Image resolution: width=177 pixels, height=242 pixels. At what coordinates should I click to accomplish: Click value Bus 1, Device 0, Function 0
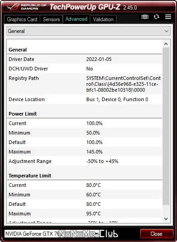click(117, 99)
